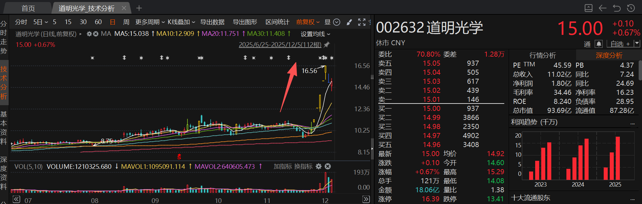The height and width of the screenshot is (204, 642).
Task: Open the 基本资料 side tab
Action: click(4, 128)
